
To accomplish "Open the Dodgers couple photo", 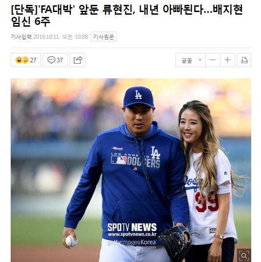I will 131,170.
